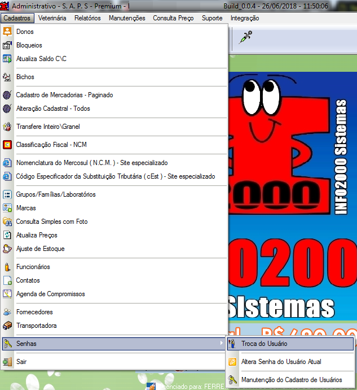This screenshot has width=357, height=390.
Task: Select Troca do Usuário in submenu
Action: [x=290, y=344]
